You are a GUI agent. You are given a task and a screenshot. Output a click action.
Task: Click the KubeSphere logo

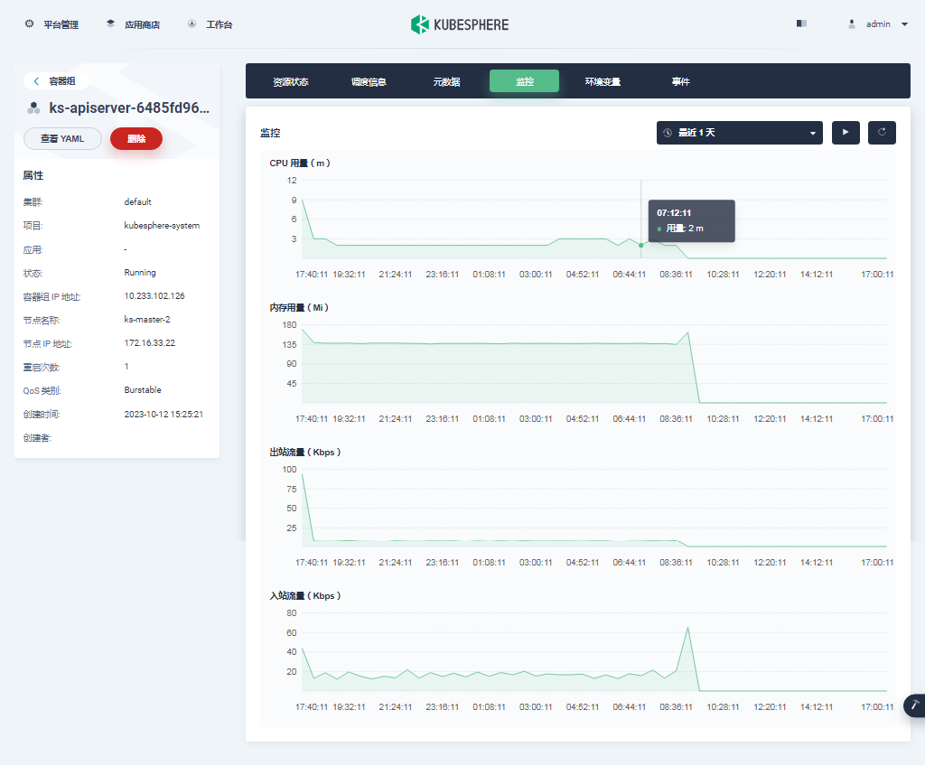(460, 24)
